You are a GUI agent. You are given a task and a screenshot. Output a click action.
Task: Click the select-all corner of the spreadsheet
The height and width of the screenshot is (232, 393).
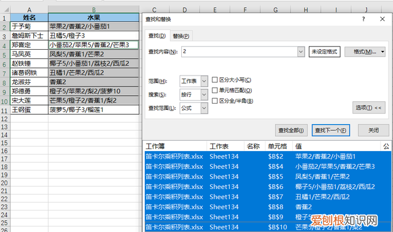[5, 10]
